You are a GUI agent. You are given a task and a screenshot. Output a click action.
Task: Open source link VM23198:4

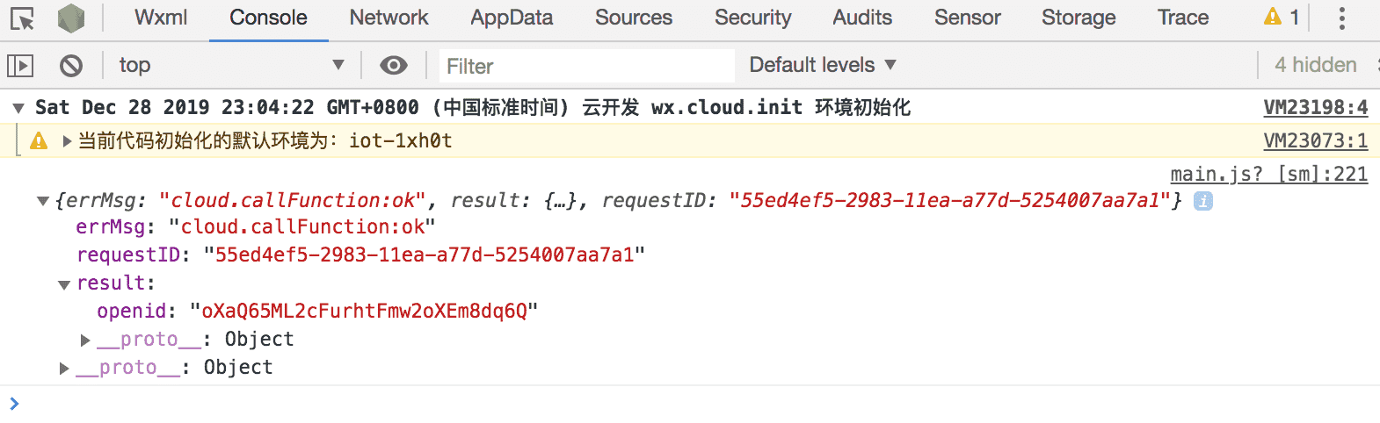(1315, 108)
